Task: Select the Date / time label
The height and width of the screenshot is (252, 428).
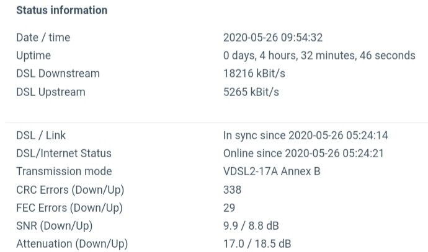Action: pos(43,38)
